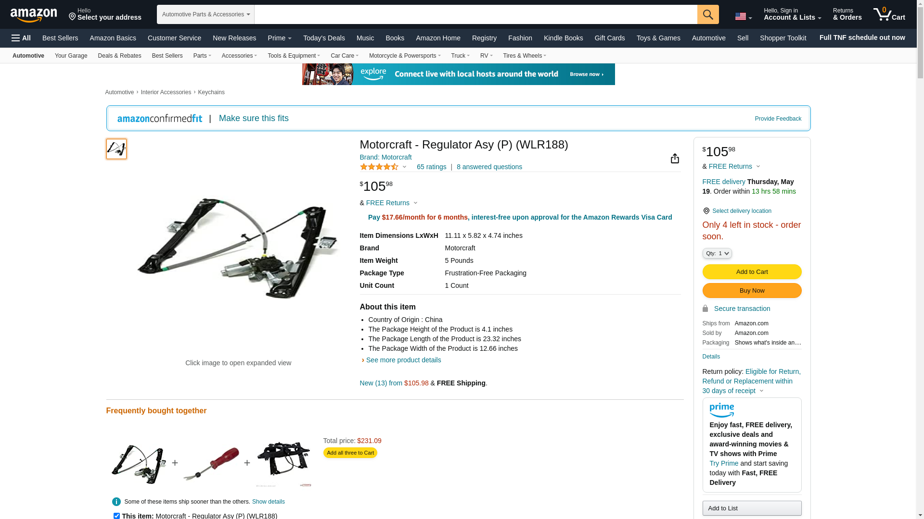Click the share icon beside product title
924x519 pixels.
675,159
